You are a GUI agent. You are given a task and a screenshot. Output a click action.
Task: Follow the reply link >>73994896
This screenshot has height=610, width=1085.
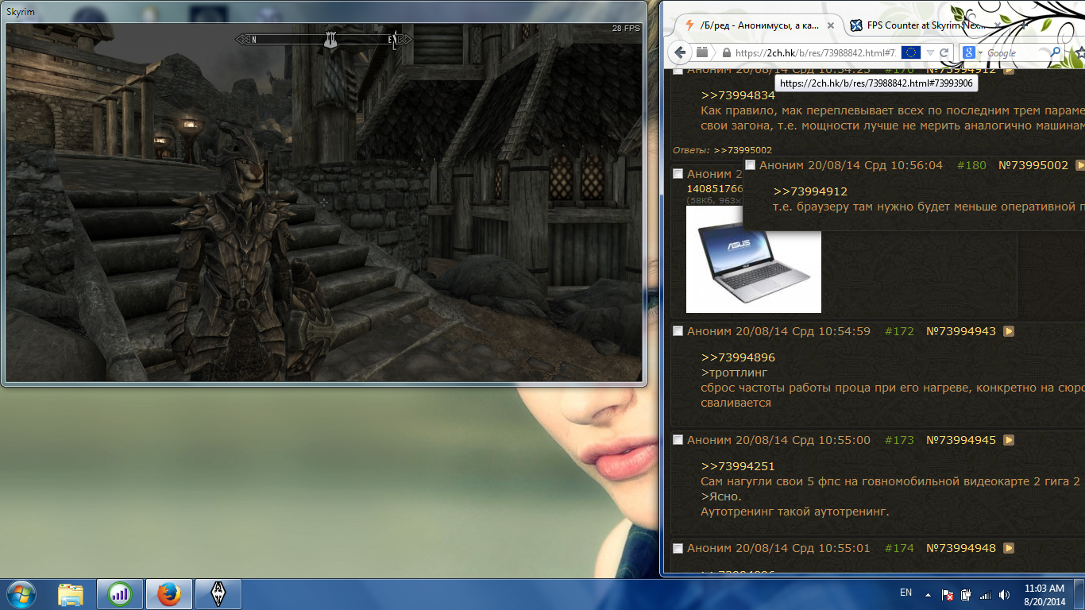point(738,357)
